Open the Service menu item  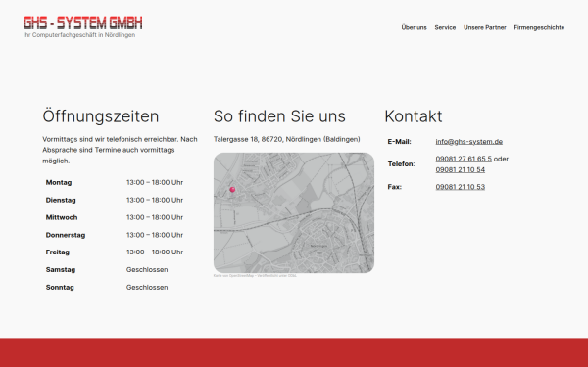coord(445,27)
